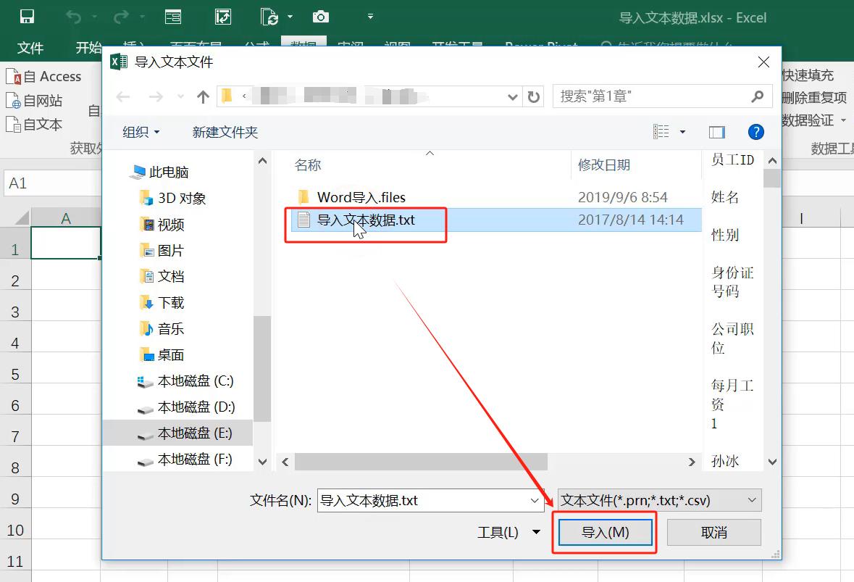
Task: Select 本地磁盘 (D:) drive
Action: [185, 407]
